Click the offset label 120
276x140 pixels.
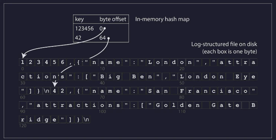(x=23, y=126)
